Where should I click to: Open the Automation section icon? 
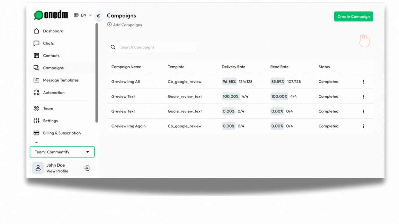pos(36,93)
